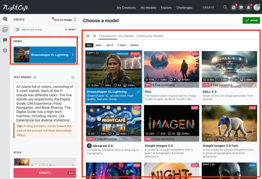This screenshot has height=179, width=262.
Task: Click the PRO badge under the Flux card
Action: click(x=148, y=85)
